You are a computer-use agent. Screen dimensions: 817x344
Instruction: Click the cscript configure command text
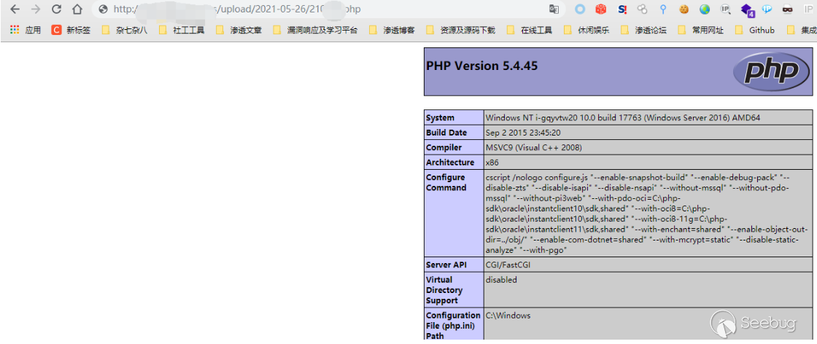click(x=646, y=214)
